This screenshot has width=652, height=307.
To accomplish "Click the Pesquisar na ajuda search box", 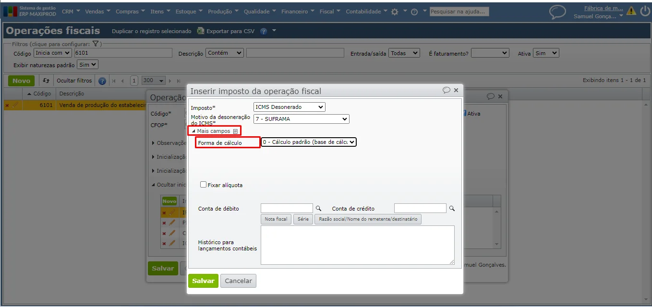I will 459,12.
